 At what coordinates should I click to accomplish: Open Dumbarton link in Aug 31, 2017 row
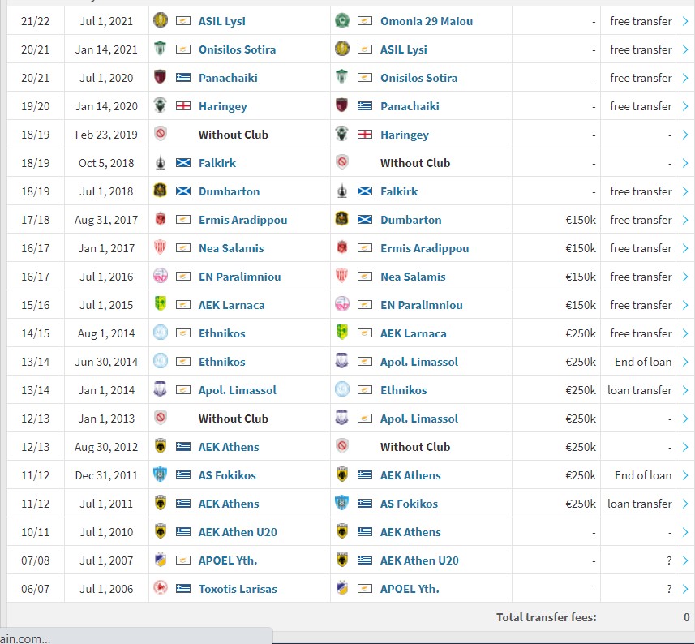tap(410, 220)
